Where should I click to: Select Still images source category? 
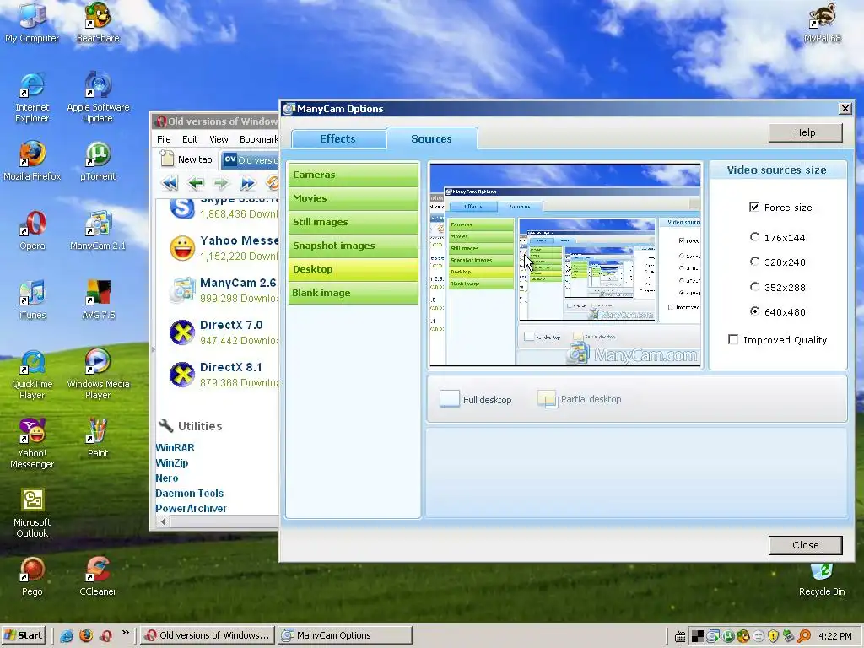pyautogui.click(x=354, y=222)
